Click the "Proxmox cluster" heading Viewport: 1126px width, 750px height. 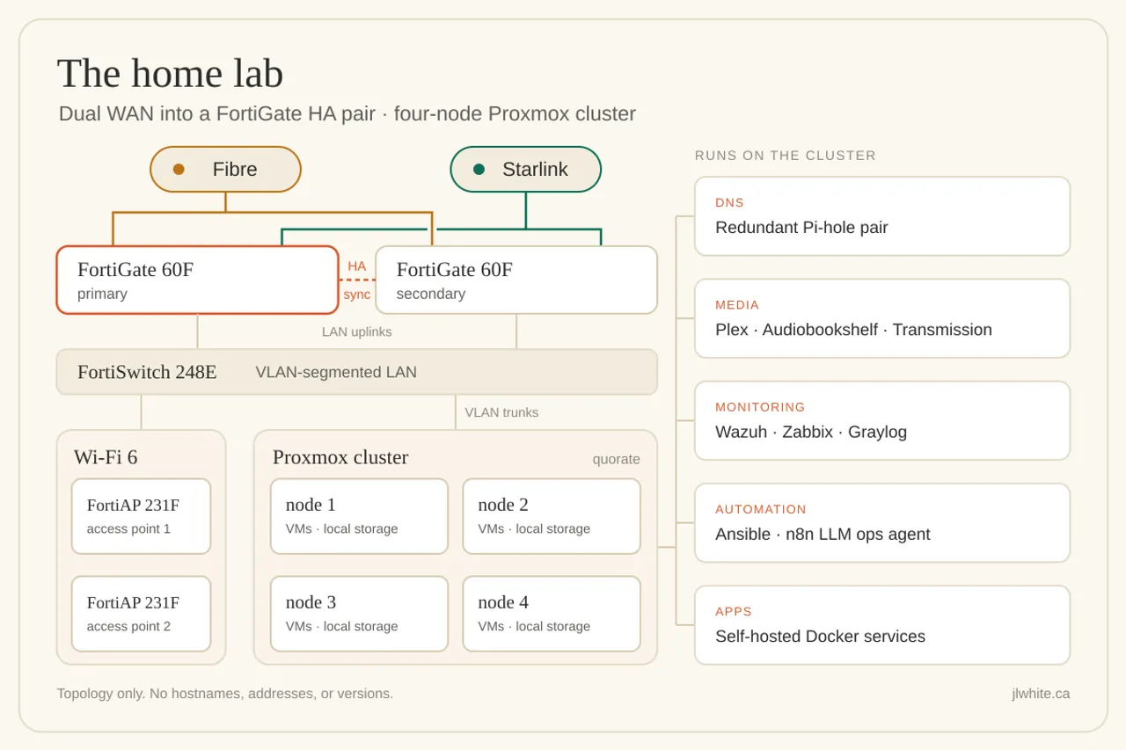pyautogui.click(x=340, y=457)
